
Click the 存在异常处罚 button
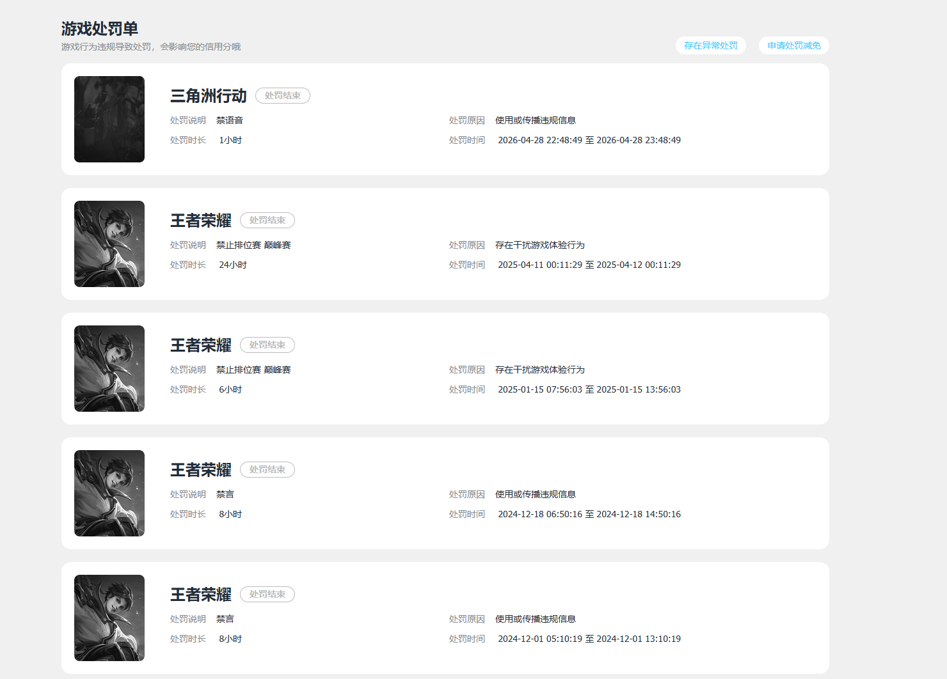(x=711, y=45)
